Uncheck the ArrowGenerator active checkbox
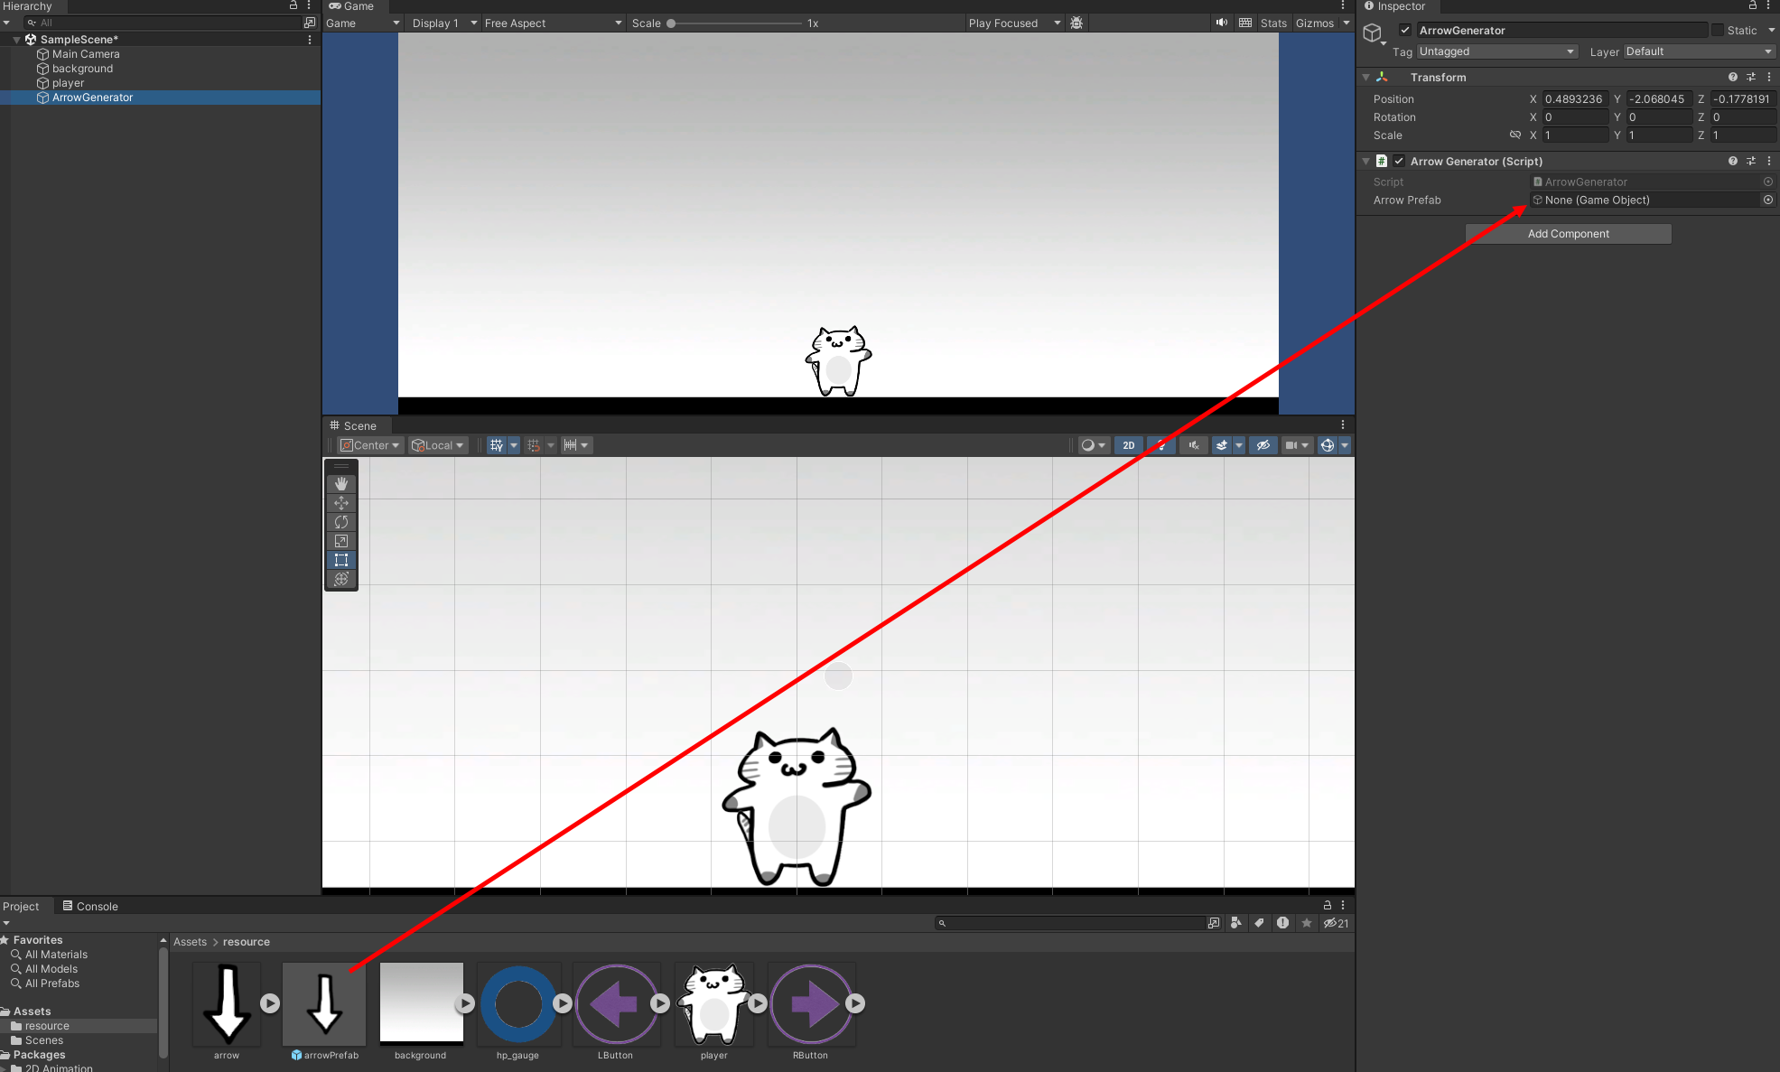The height and width of the screenshot is (1072, 1780). click(x=1405, y=30)
